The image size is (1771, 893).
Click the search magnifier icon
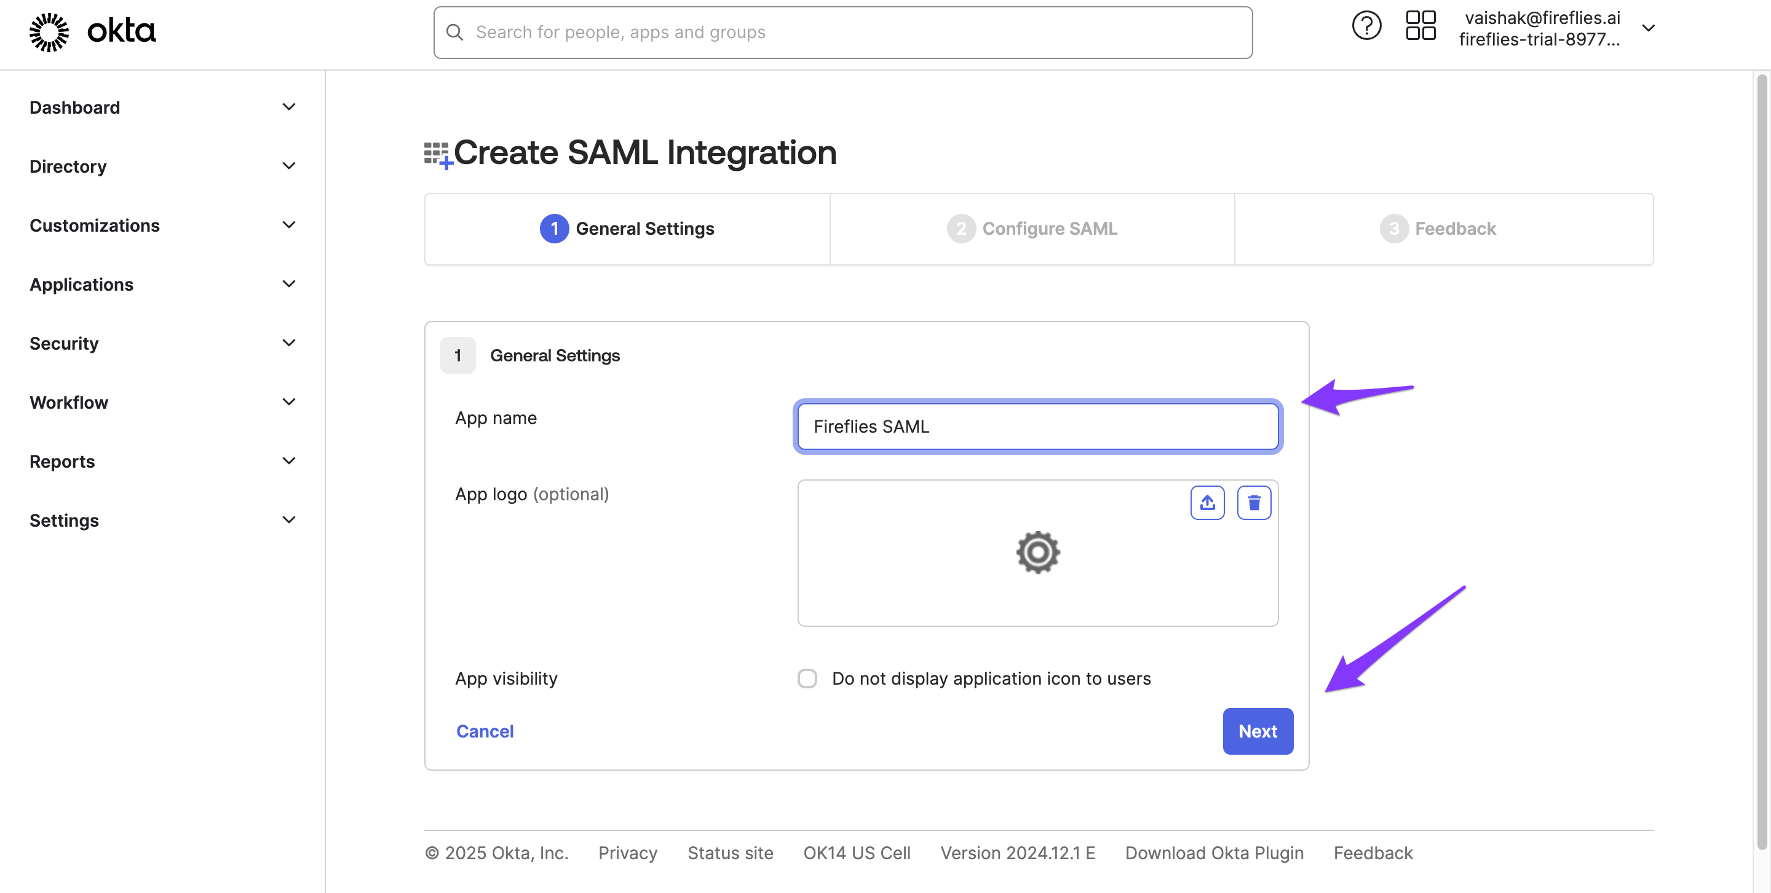click(x=454, y=33)
